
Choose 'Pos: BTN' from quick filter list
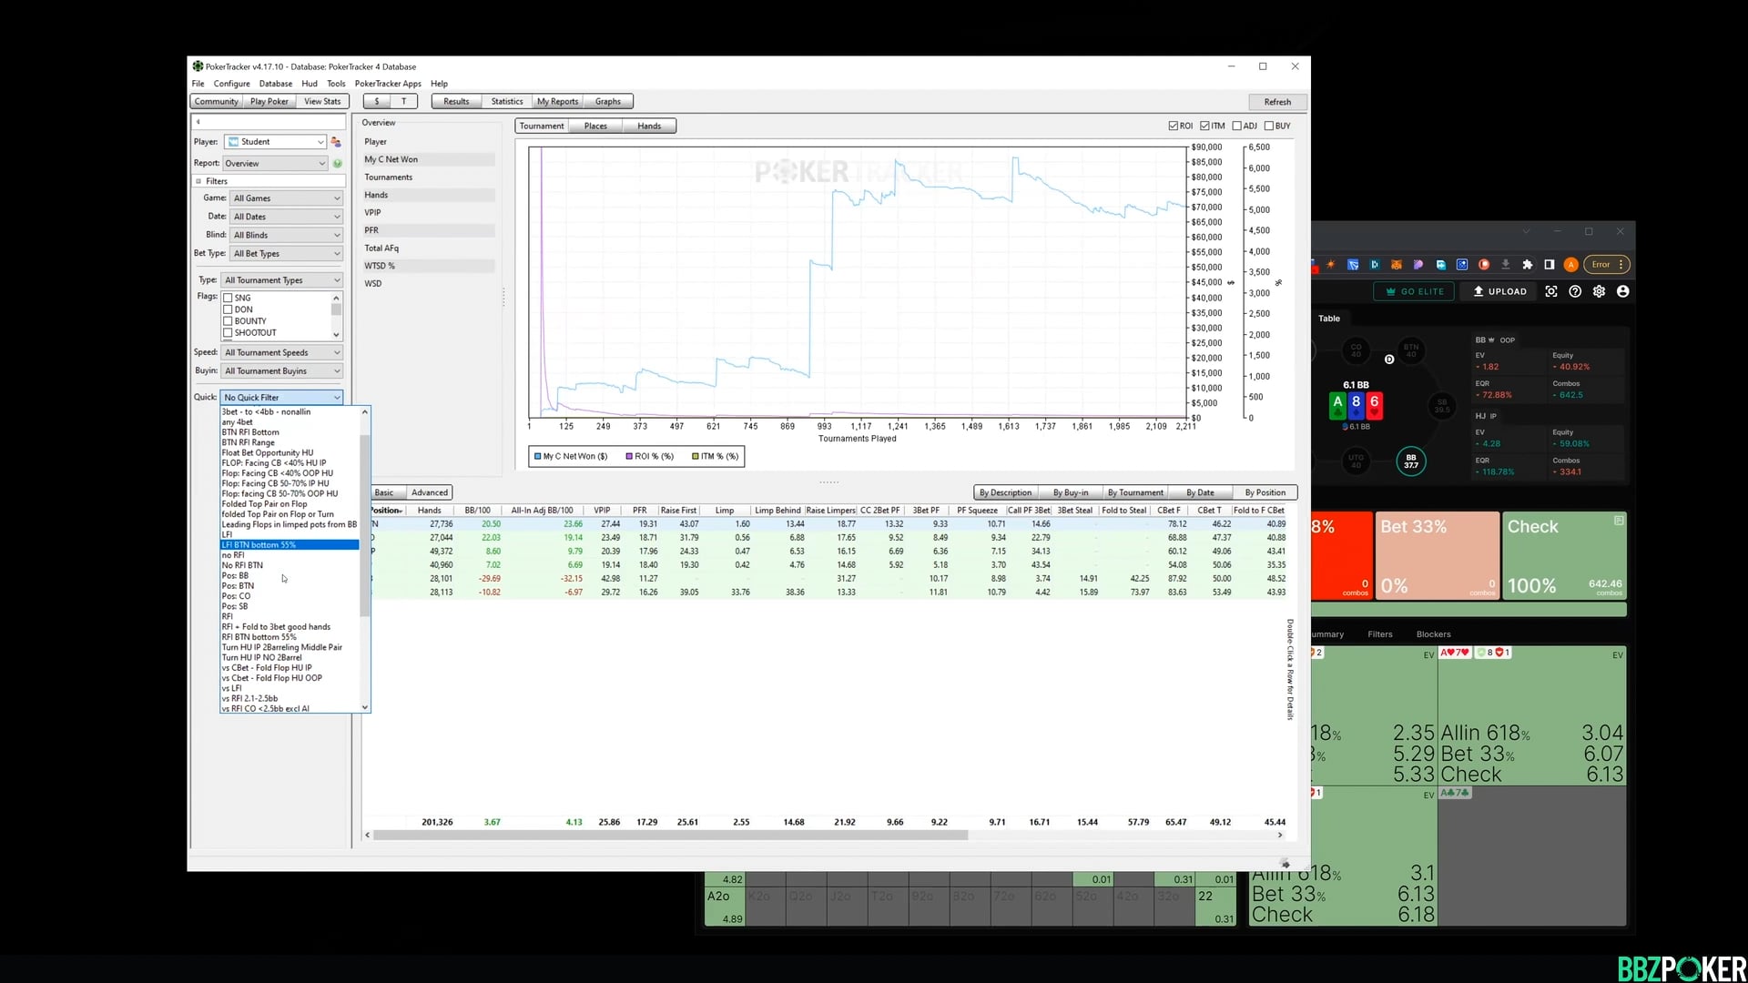pyautogui.click(x=239, y=586)
